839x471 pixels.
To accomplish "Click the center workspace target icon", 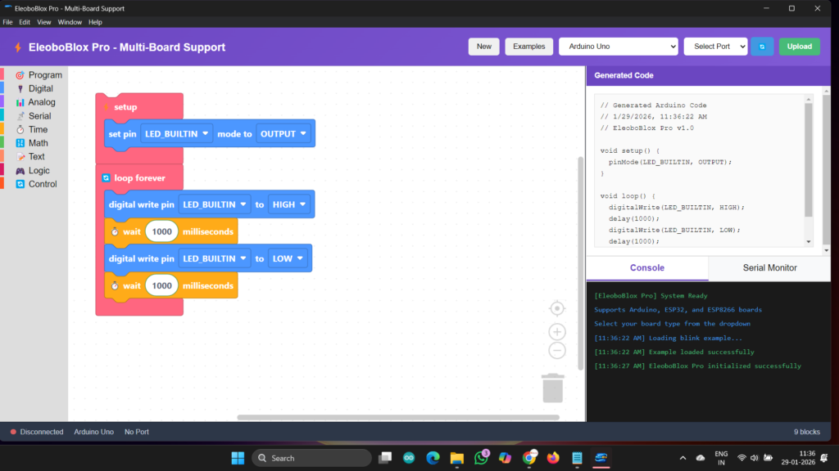I will click(557, 308).
